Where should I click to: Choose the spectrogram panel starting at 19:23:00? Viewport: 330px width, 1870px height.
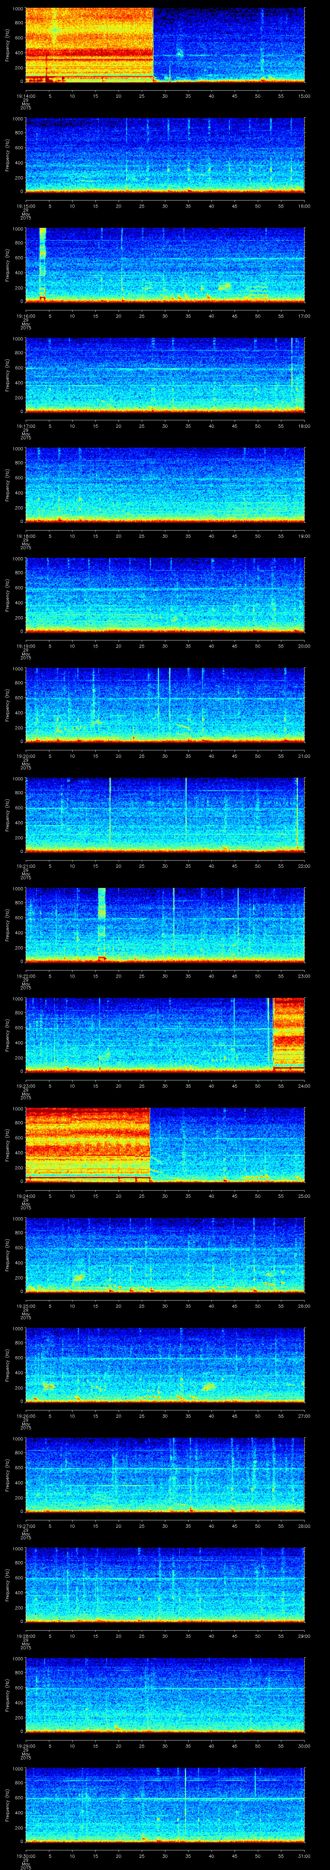click(x=165, y=1035)
